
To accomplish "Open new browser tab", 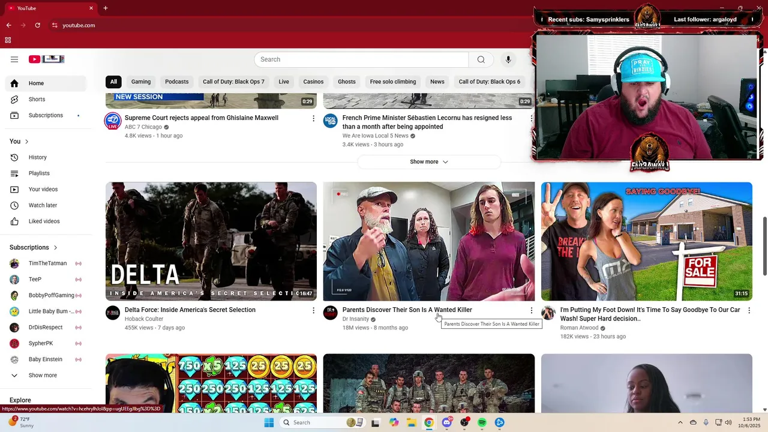I will (x=106, y=8).
